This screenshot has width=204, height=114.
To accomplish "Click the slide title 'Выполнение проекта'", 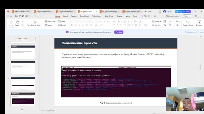I will click(x=79, y=43).
